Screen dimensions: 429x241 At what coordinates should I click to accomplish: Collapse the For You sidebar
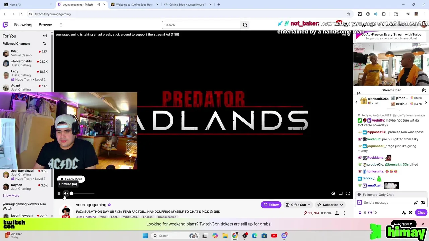click(x=45, y=36)
